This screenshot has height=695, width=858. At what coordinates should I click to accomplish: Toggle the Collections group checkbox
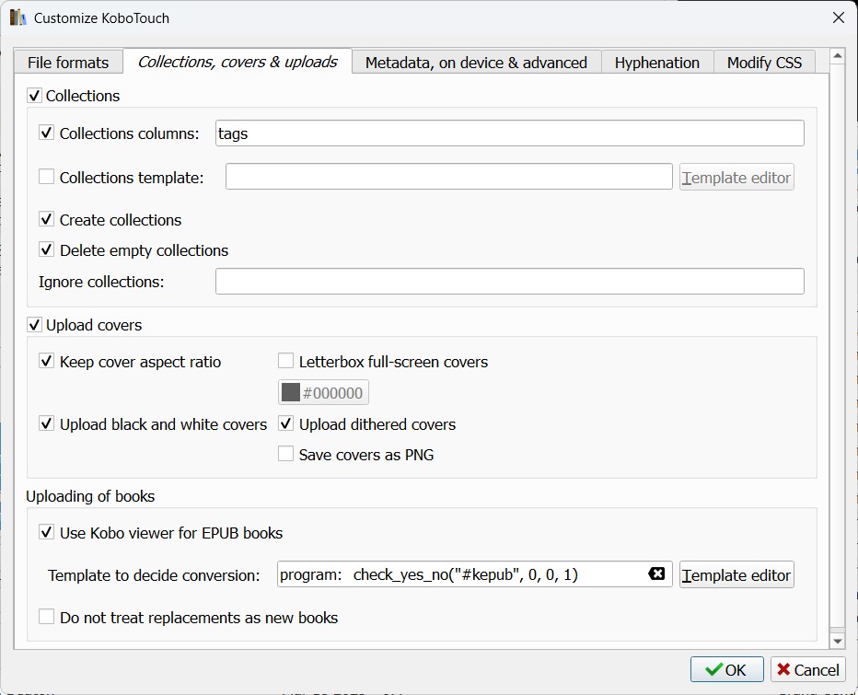tap(35, 96)
